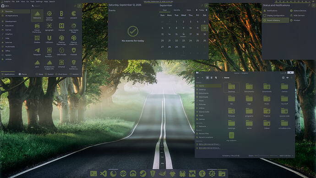Screen dimensions: 316x178
Task: Open Dosbox from the launcher grid
Action: [x=37, y=39]
